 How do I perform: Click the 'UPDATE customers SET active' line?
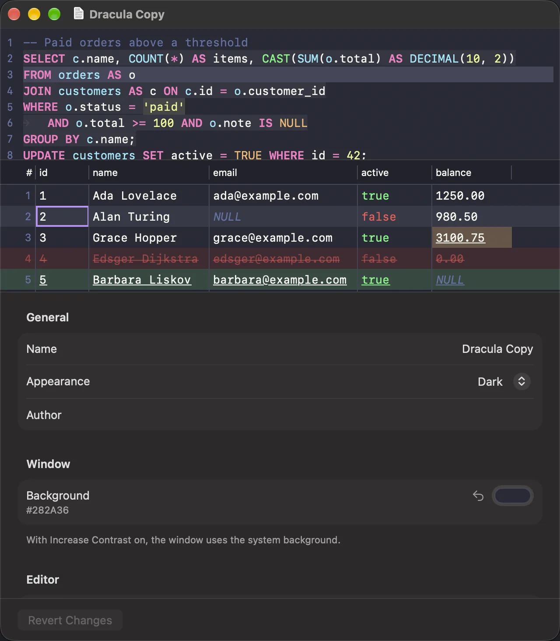195,155
